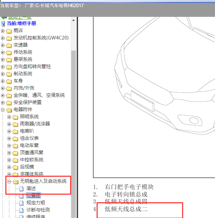Expand the 电喇叭 subfolder
This screenshot has width=215, height=218.
pyautogui.click(x=9, y=131)
